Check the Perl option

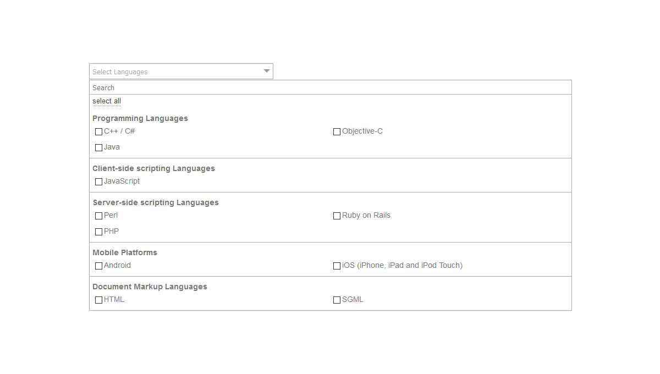[98, 216]
